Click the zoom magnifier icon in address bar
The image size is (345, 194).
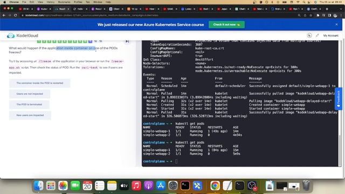[299, 16]
